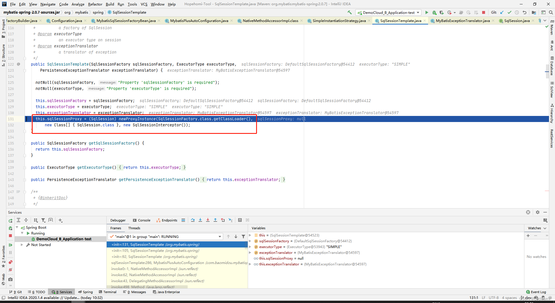555x303 pixels.
Task: Click the Build project hammer icon
Action: (x=349, y=12)
